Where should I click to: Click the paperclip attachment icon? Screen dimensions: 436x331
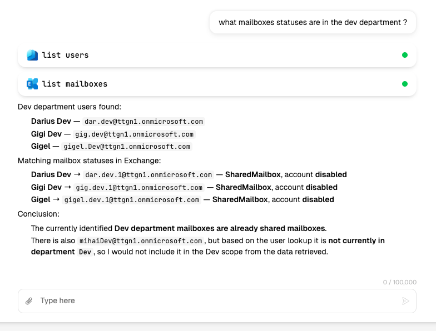(29, 301)
